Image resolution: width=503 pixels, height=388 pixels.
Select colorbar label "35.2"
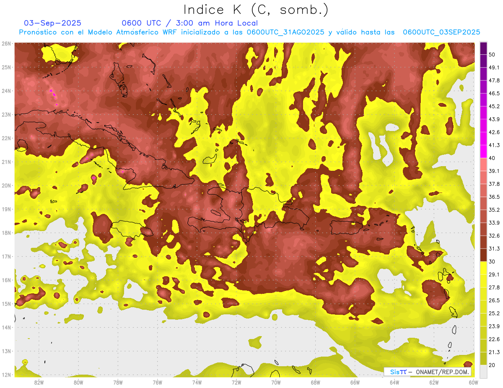pos(494,210)
